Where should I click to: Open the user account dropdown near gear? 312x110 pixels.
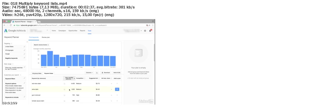pos(141,31)
